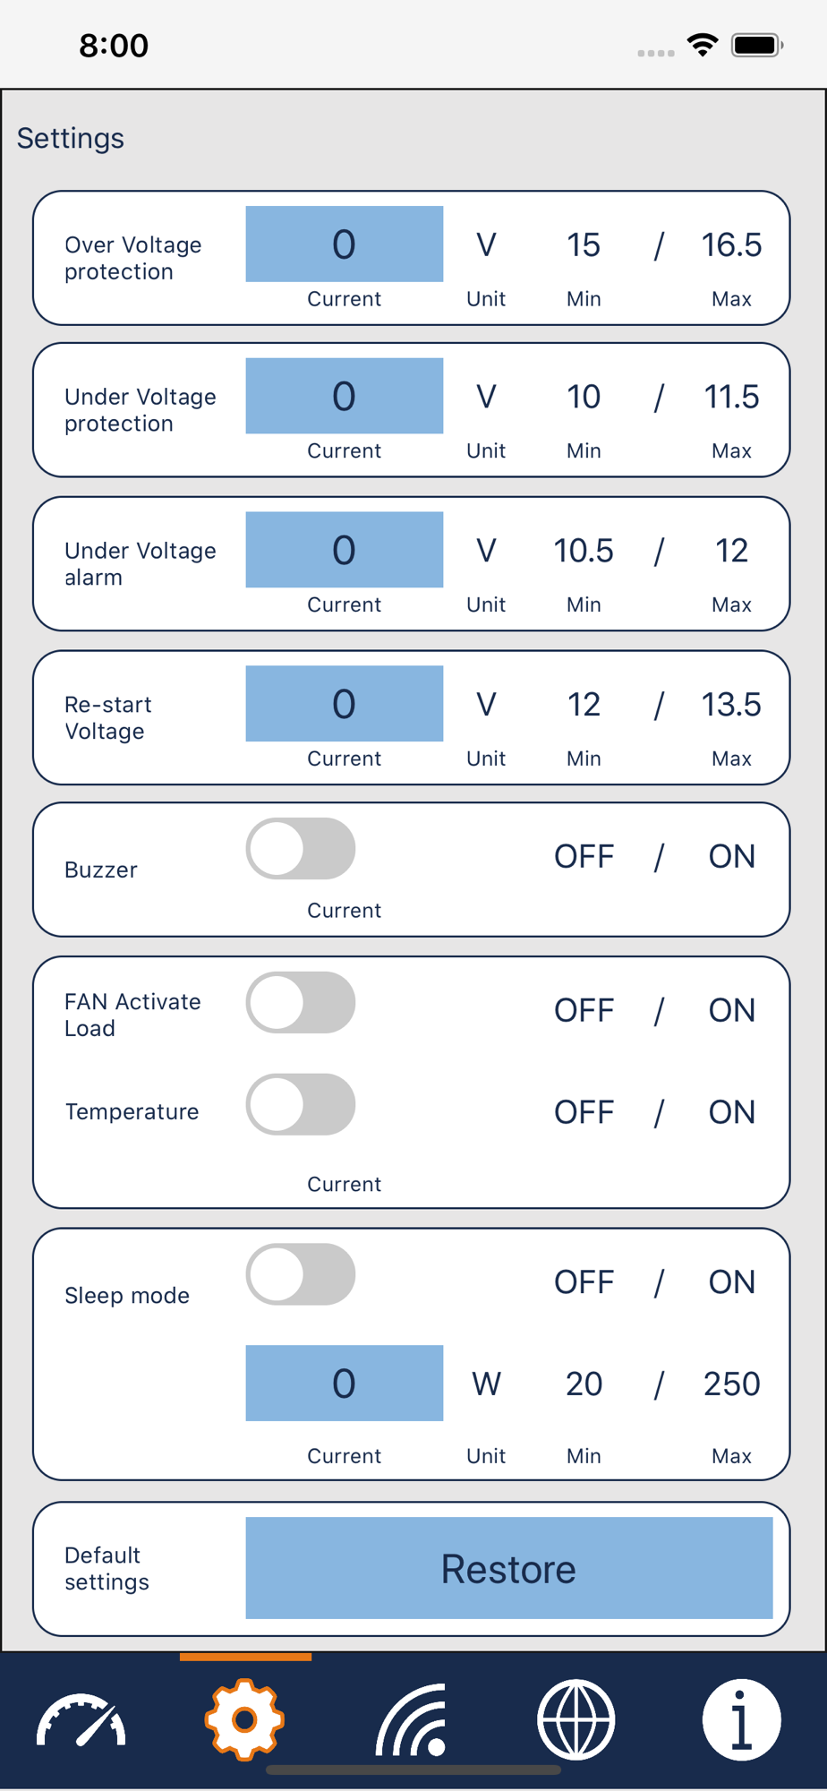Edit Over Voltage protection current value

tap(345, 244)
